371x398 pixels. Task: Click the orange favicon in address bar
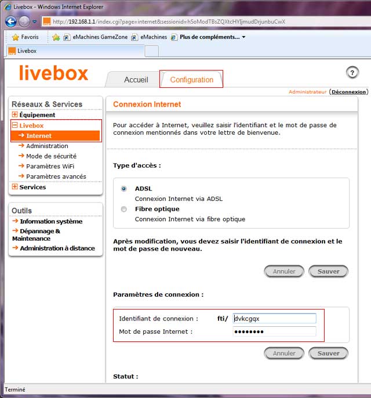coord(46,21)
